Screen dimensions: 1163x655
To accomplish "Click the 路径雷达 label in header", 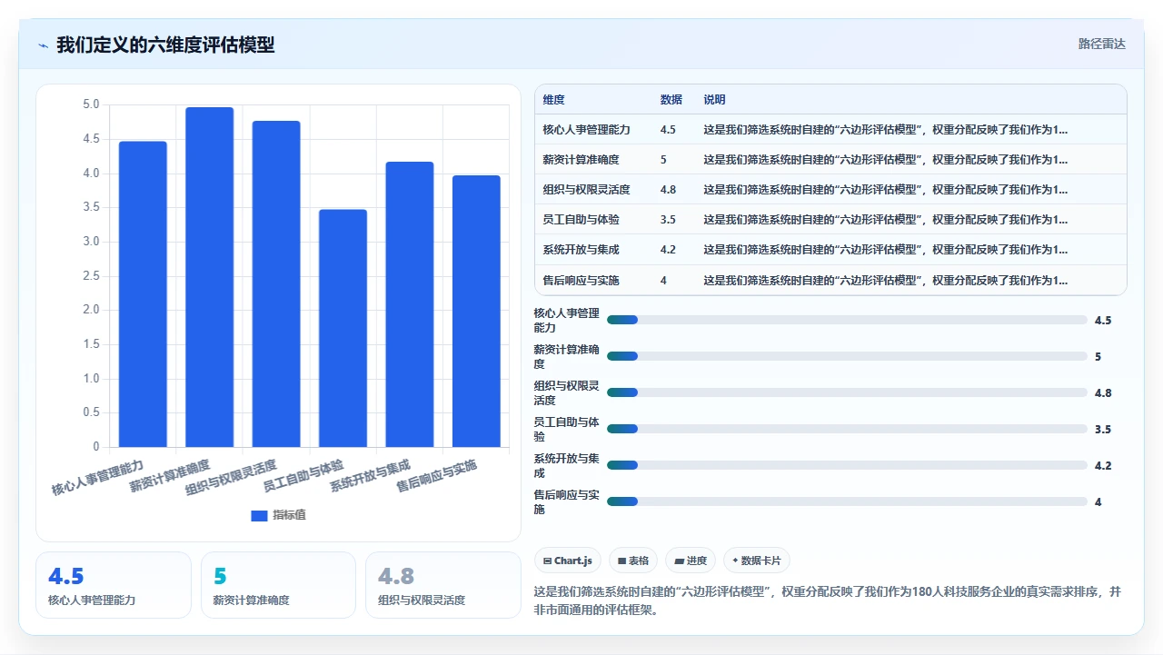I will point(1101,44).
